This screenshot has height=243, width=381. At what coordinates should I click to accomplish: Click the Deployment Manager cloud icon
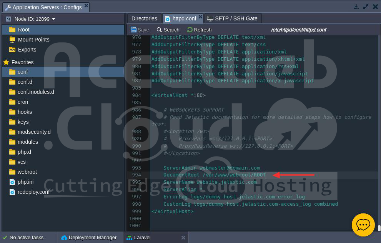click(64, 238)
